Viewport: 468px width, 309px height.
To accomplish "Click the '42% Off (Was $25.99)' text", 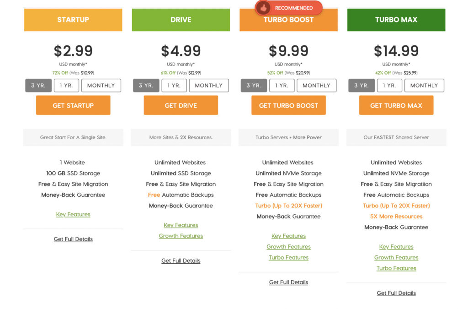I will (396, 73).
